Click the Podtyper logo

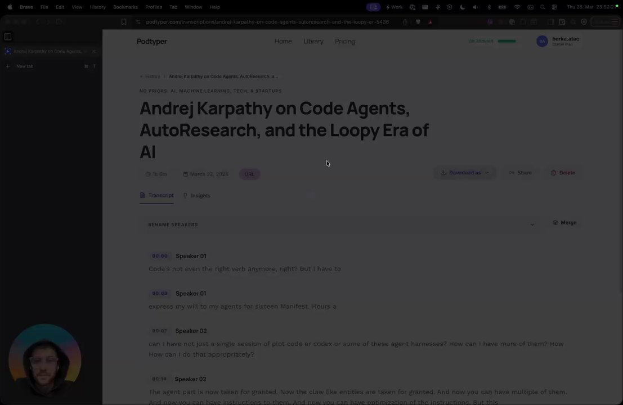(152, 41)
